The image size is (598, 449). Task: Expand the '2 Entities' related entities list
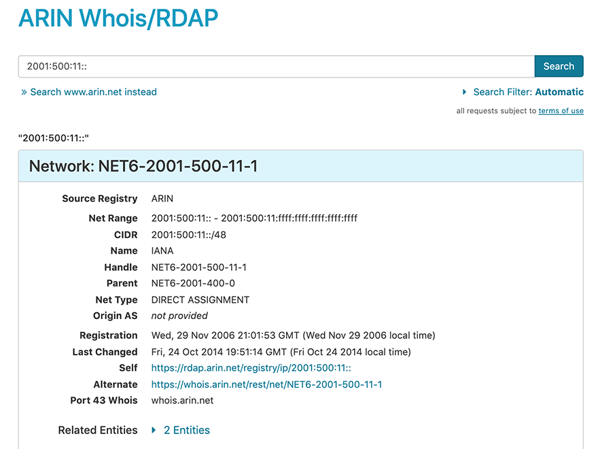pos(186,430)
